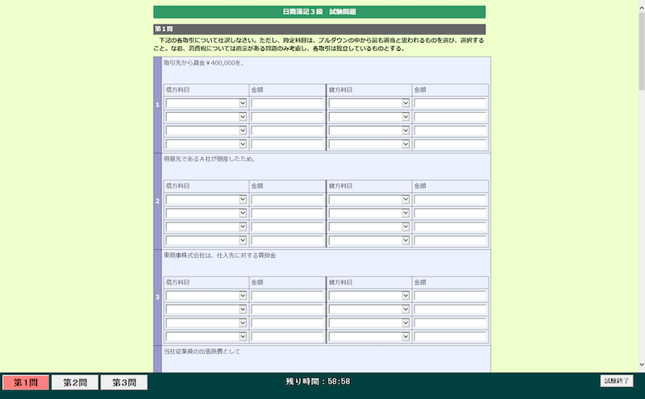
Task: Click the 試験終了 button
Action: click(617, 381)
